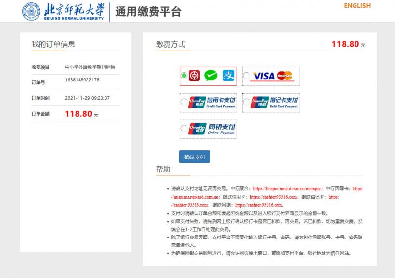
Task: Select UnionPay credit card radio button
Action: coord(184,102)
